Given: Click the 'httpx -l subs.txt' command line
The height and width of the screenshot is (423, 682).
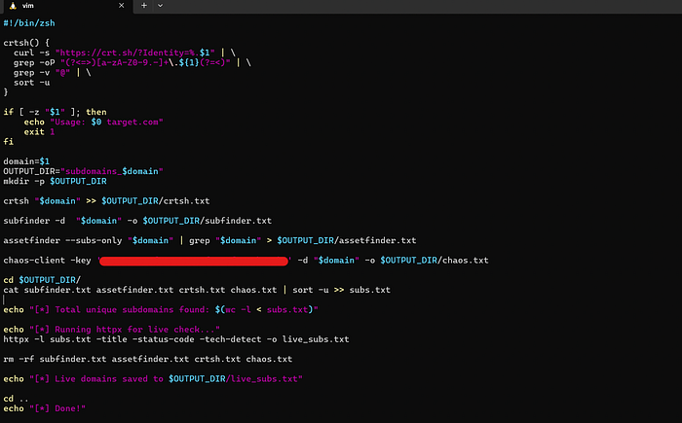Looking at the screenshot, I should [176, 339].
